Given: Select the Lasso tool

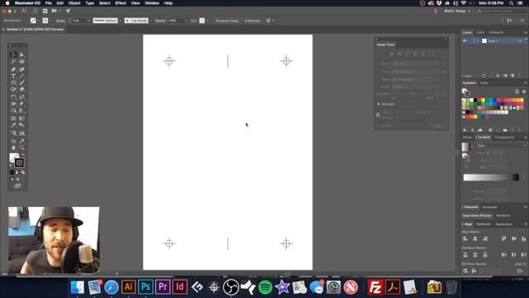Looking at the screenshot, I should 22,62.
